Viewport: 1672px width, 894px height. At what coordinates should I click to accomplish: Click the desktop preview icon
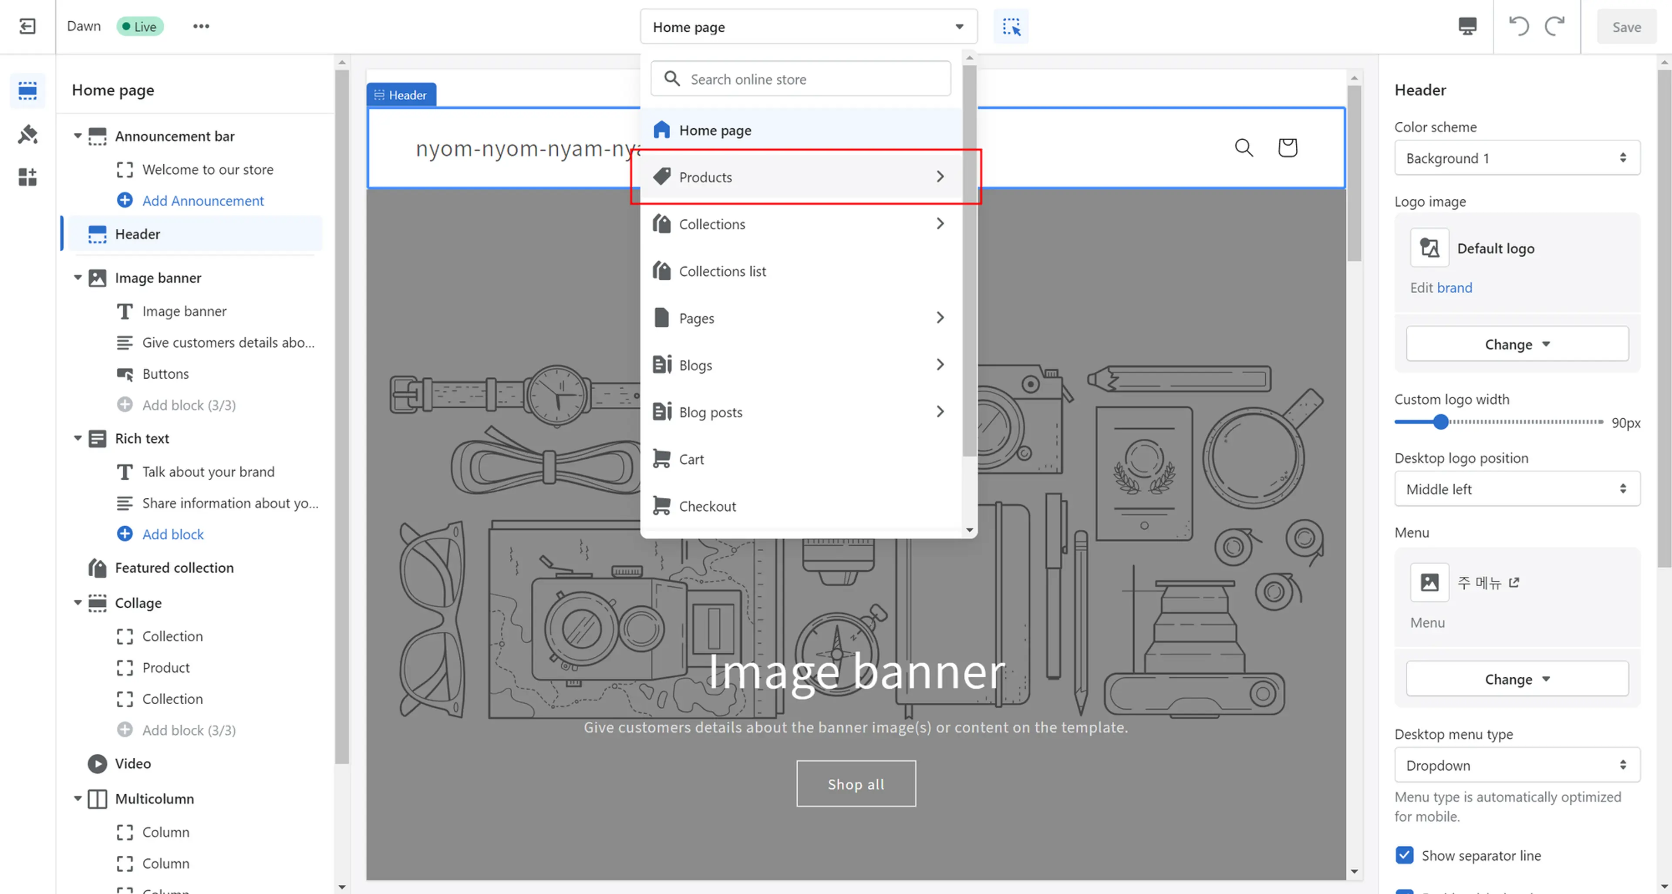coord(1466,27)
